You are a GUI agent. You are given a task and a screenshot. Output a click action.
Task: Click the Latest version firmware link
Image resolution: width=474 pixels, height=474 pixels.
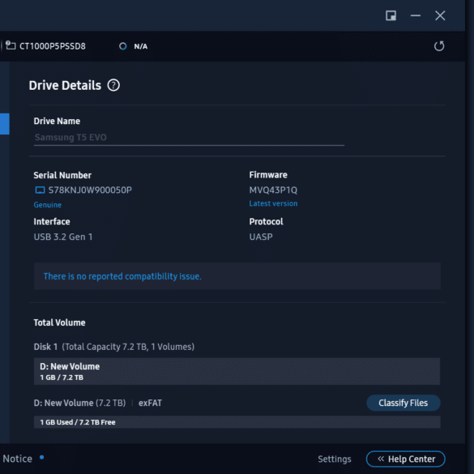click(x=273, y=203)
